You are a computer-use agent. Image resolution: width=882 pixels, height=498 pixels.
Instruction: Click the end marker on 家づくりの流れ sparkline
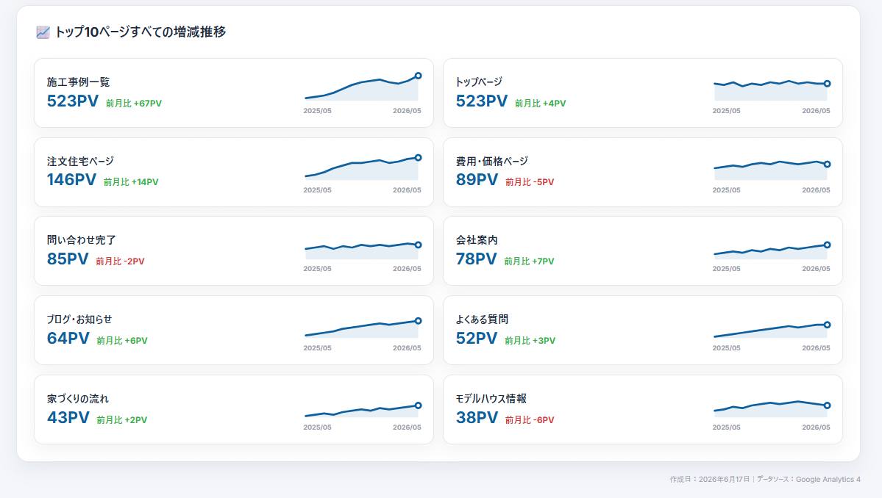(x=418, y=405)
